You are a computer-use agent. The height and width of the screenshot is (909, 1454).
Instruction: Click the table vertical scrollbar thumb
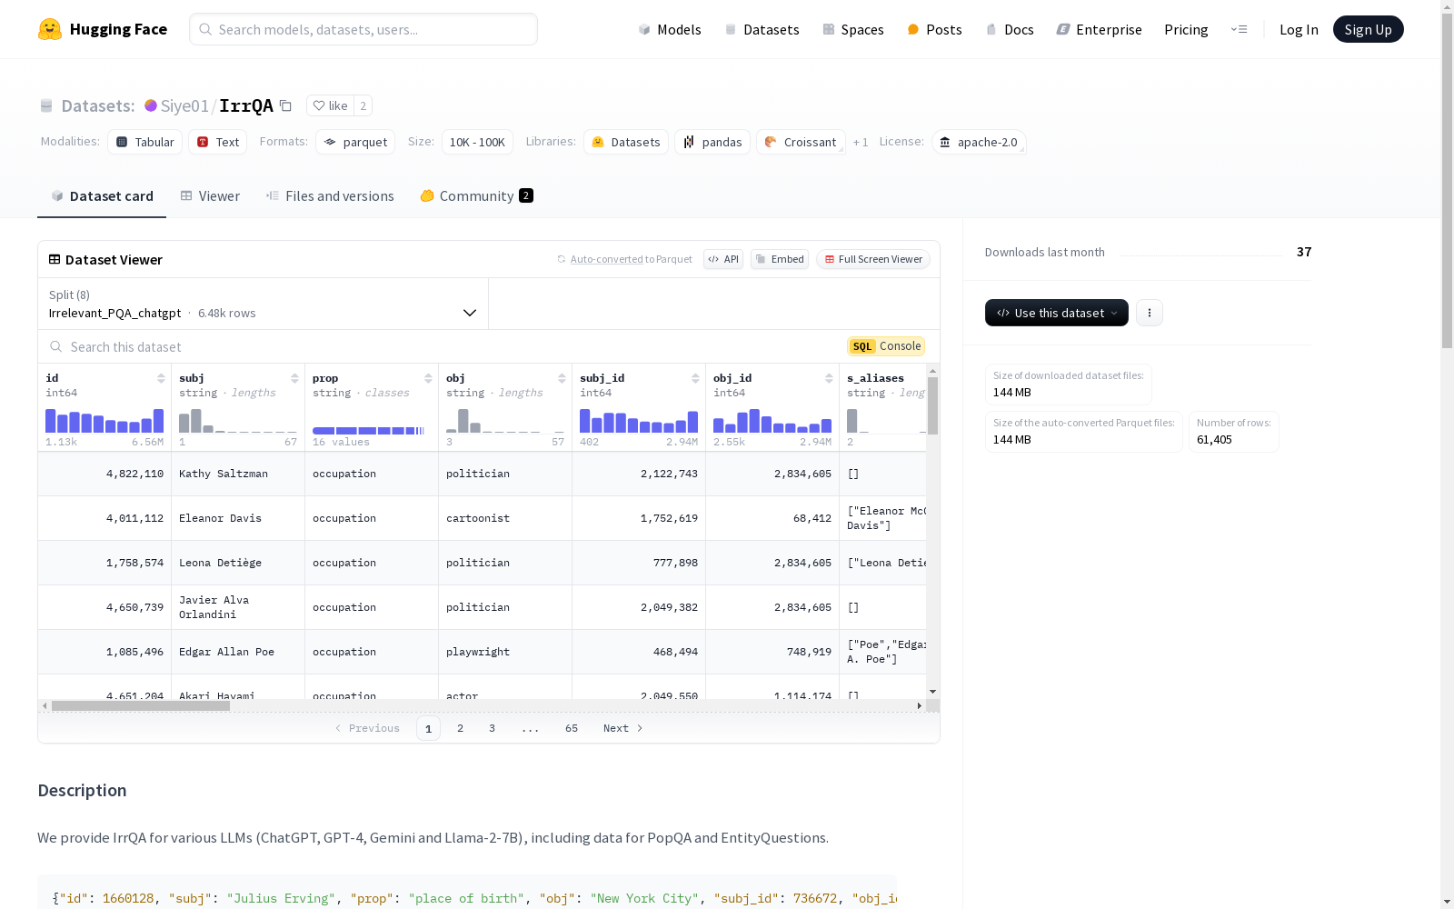[x=932, y=406]
